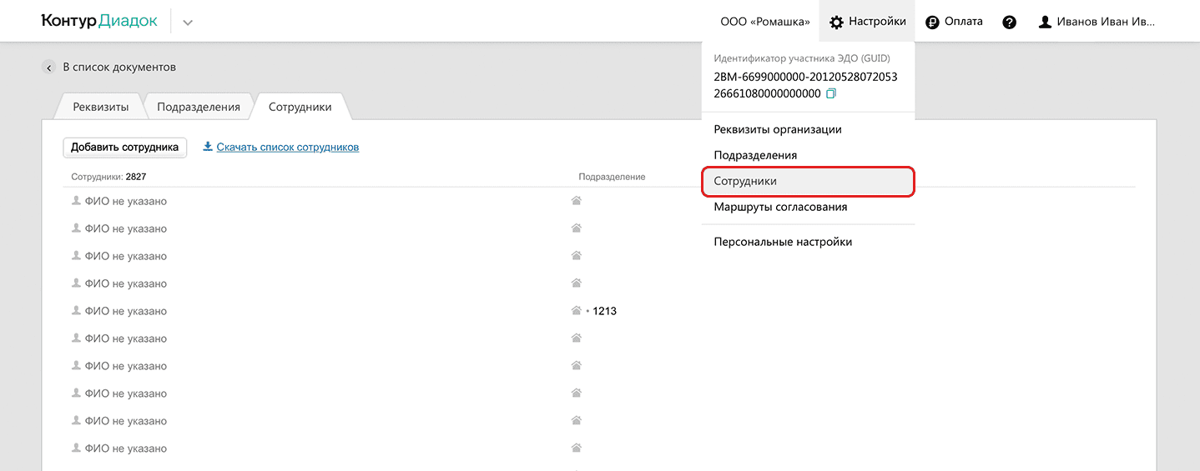Select Реквизиты организации in settings menu
Image resolution: width=1200 pixels, height=471 pixels.
click(x=778, y=129)
